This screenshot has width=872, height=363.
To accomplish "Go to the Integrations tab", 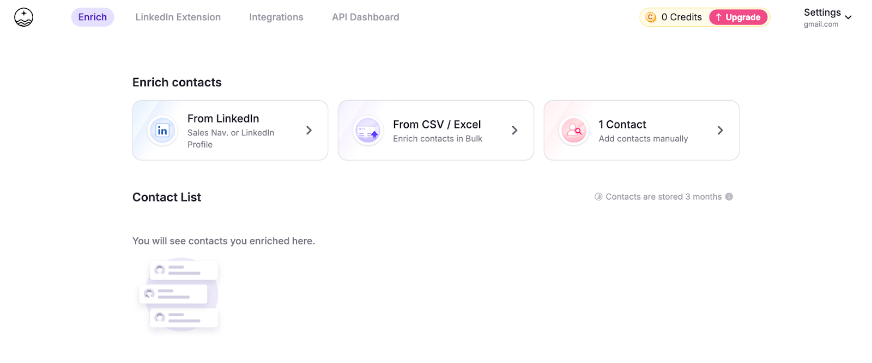I will click(276, 17).
